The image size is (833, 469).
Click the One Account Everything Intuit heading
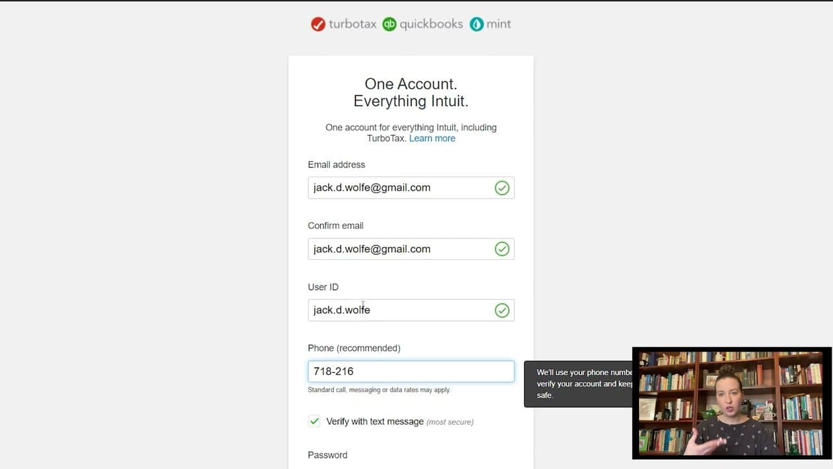[x=411, y=92]
